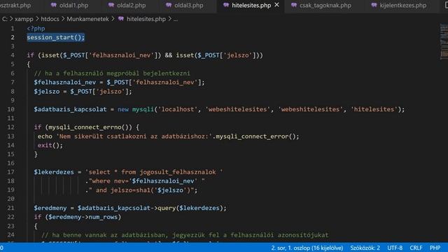The image size is (448, 252).
Task: Click the selected session_start(); text
Action: click(x=56, y=37)
